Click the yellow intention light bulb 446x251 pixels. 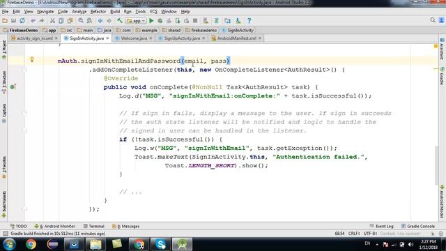tap(32, 59)
